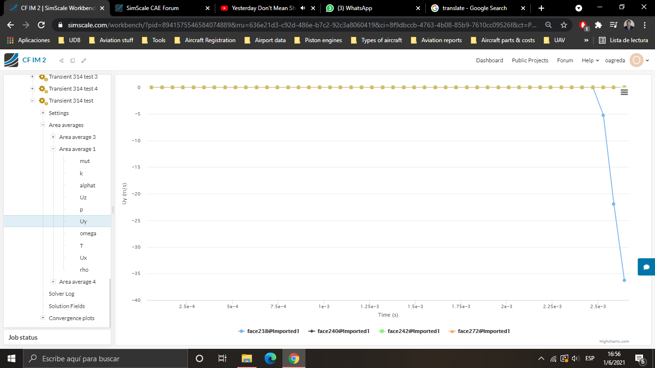Open the Highcharts.com credit link
Screen dimensions: 655x368
[614, 341]
